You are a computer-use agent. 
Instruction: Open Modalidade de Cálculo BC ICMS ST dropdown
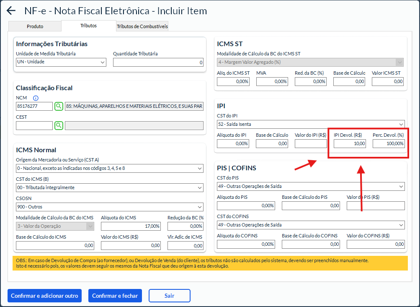[310, 62]
